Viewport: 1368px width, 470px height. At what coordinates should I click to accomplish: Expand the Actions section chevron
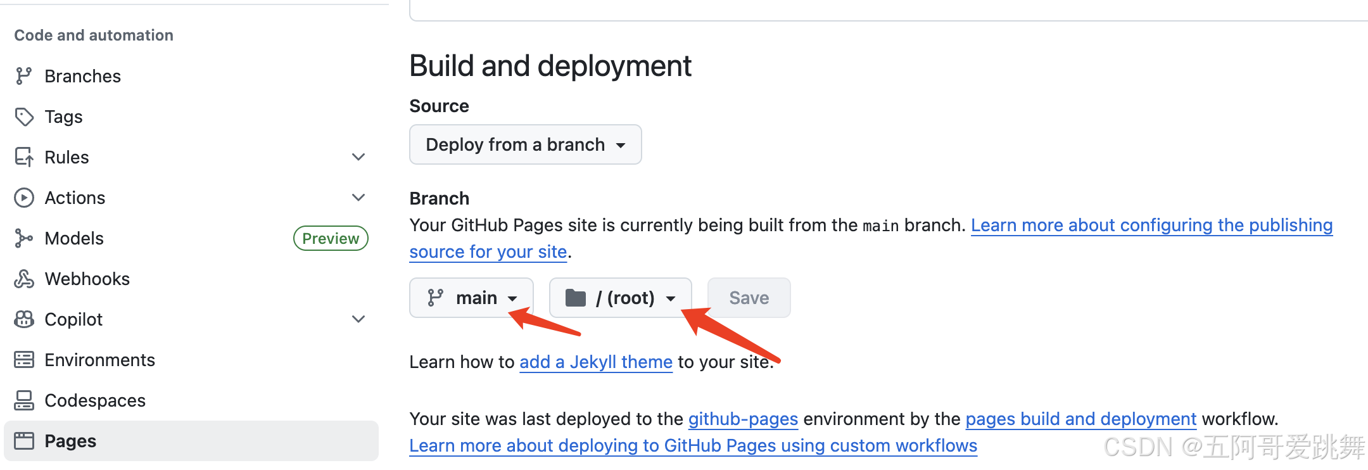coord(358,198)
